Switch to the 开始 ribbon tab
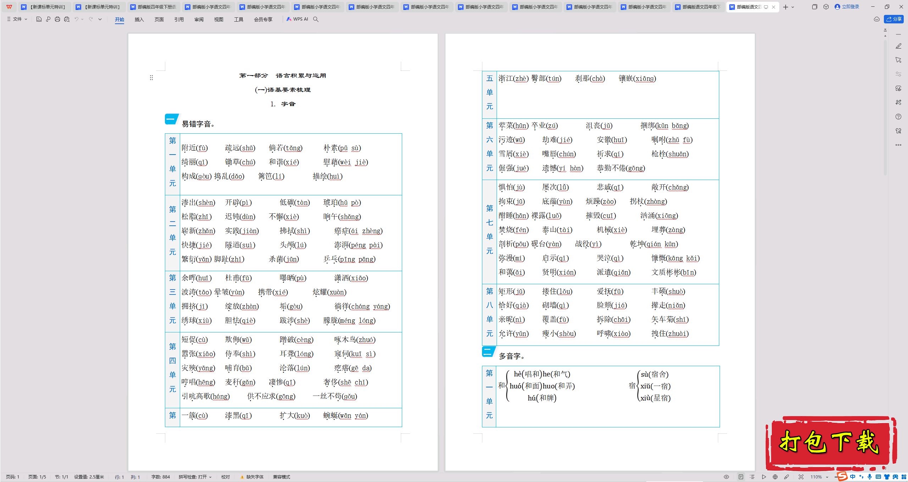Image resolution: width=908 pixels, height=482 pixels. tap(120, 19)
